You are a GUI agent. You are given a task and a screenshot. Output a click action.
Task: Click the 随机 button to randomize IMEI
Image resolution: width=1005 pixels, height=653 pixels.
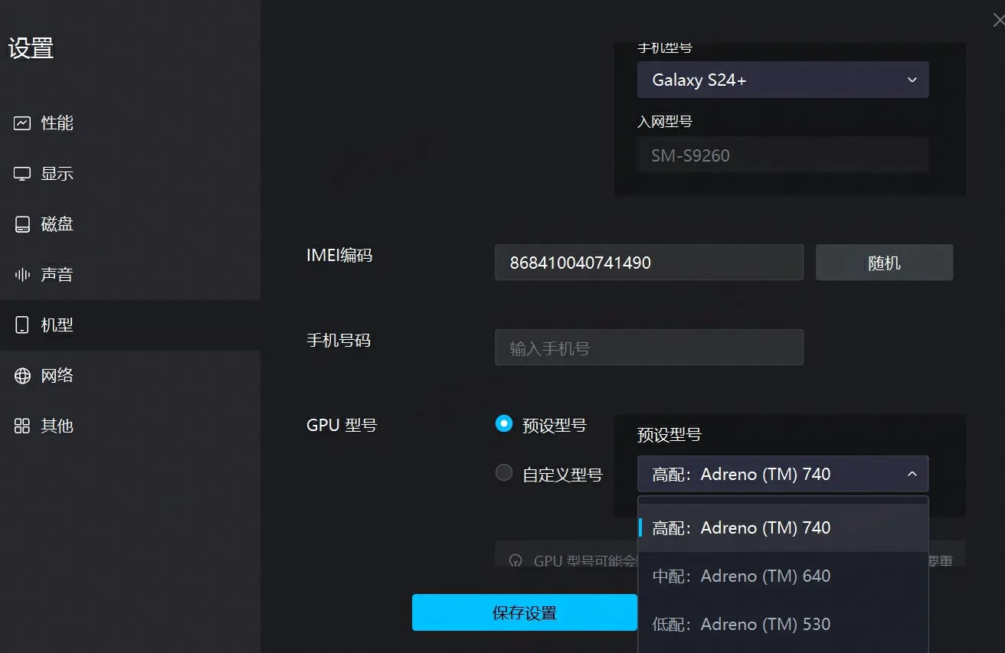(x=884, y=263)
